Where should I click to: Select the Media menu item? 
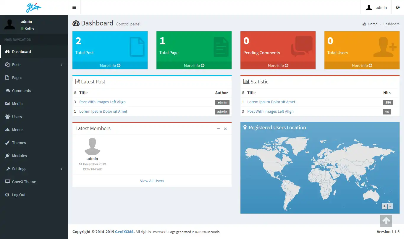[x=34, y=104]
